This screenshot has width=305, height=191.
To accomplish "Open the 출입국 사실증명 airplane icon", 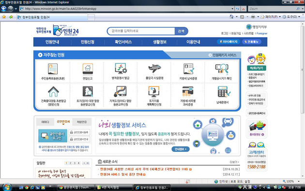I will click(x=154, y=68).
